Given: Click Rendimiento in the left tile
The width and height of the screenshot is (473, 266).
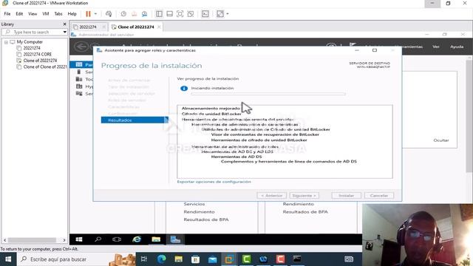Looking at the screenshot, I should point(199,212).
